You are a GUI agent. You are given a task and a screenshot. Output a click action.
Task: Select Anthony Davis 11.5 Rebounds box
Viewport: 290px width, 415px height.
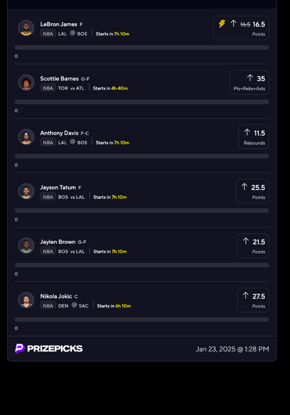coord(254,137)
